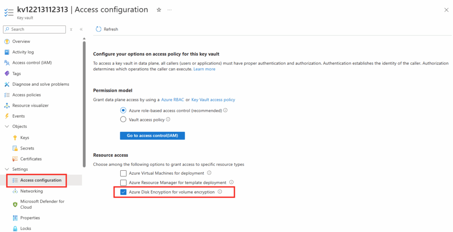Open Microsoft Defender for Cloud shield icon
The width and height of the screenshot is (453, 232).
point(15,204)
